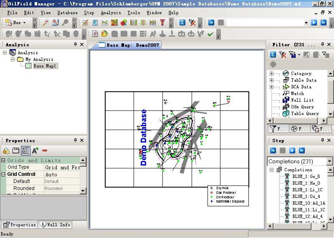Viewport: 334px width, 238px height.
Task: Click the main toolbar sigma group icon
Action: click(x=182, y=23)
